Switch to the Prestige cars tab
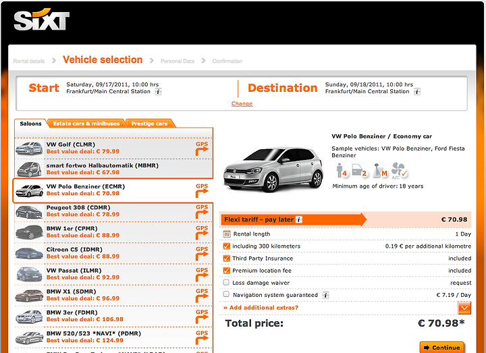 click(x=149, y=124)
